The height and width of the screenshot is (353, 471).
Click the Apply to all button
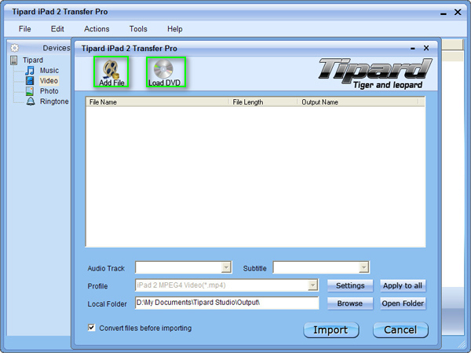pyautogui.click(x=403, y=285)
